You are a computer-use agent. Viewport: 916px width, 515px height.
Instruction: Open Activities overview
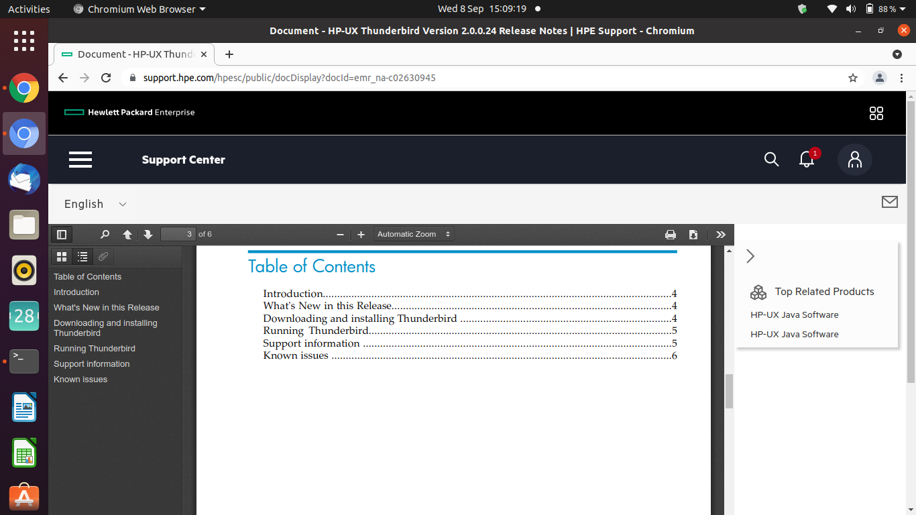point(29,9)
